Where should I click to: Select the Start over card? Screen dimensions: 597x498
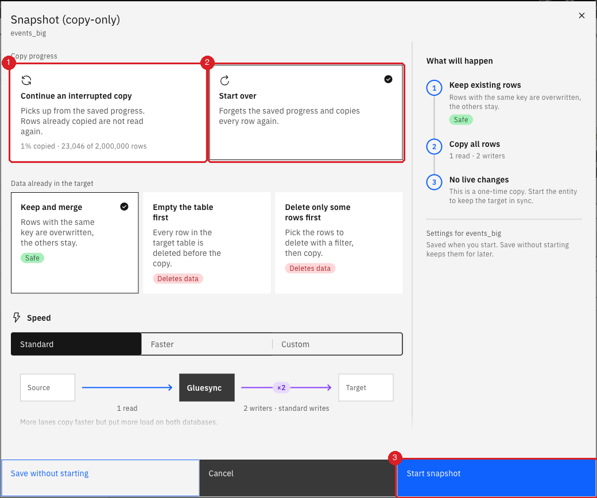tap(306, 112)
